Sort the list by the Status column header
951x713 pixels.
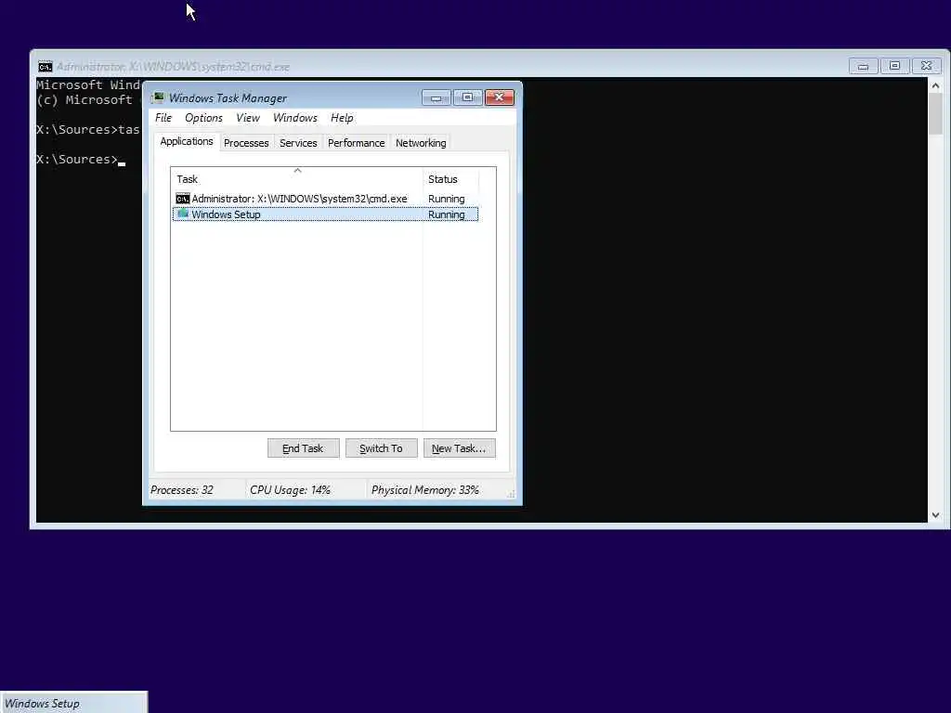(x=450, y=179)
